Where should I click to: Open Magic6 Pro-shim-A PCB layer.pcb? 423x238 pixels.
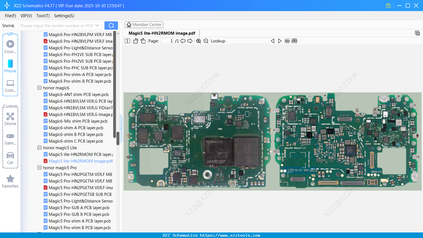[77, 74]
